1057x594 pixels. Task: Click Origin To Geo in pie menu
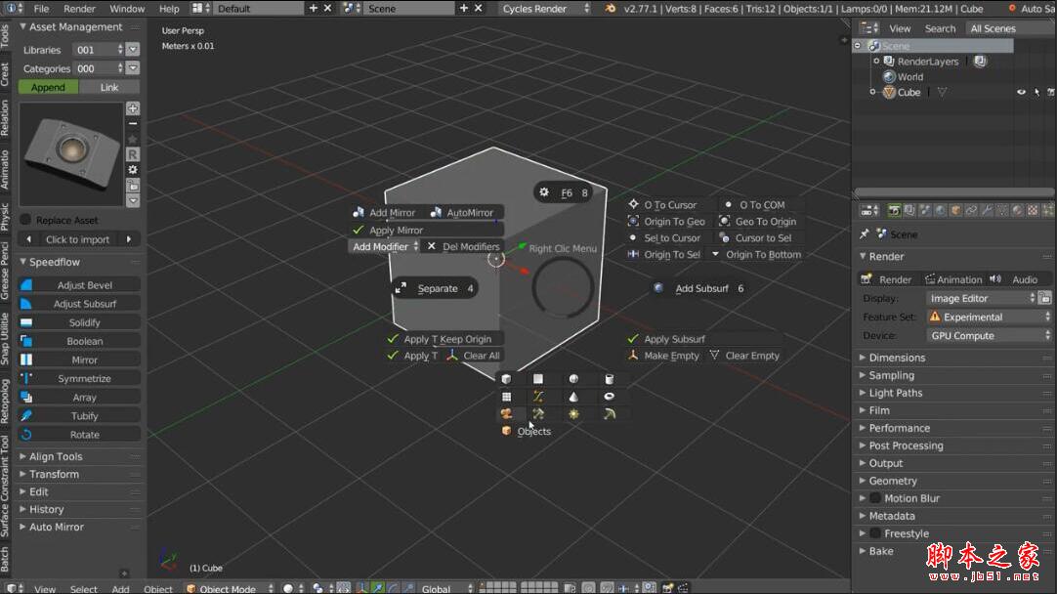pyautogui.click(x=666, y=221)
